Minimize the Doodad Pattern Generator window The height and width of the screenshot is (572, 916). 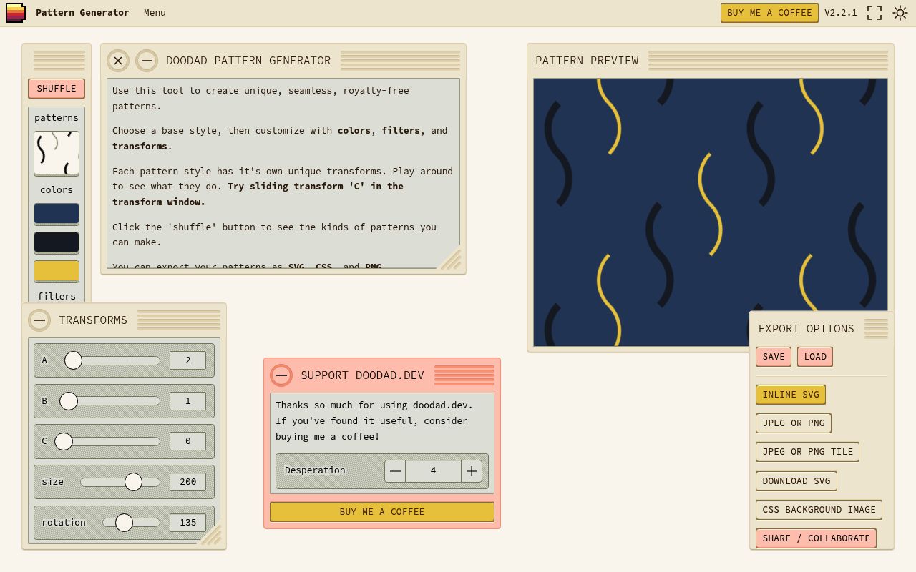(x=147, y=61)
